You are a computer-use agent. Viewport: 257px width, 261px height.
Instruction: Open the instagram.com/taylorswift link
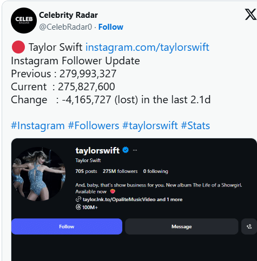point(147,47)
